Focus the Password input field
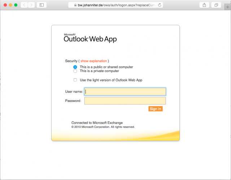Image resolution: width=231 pixels, height=180 pixels. 125,101
